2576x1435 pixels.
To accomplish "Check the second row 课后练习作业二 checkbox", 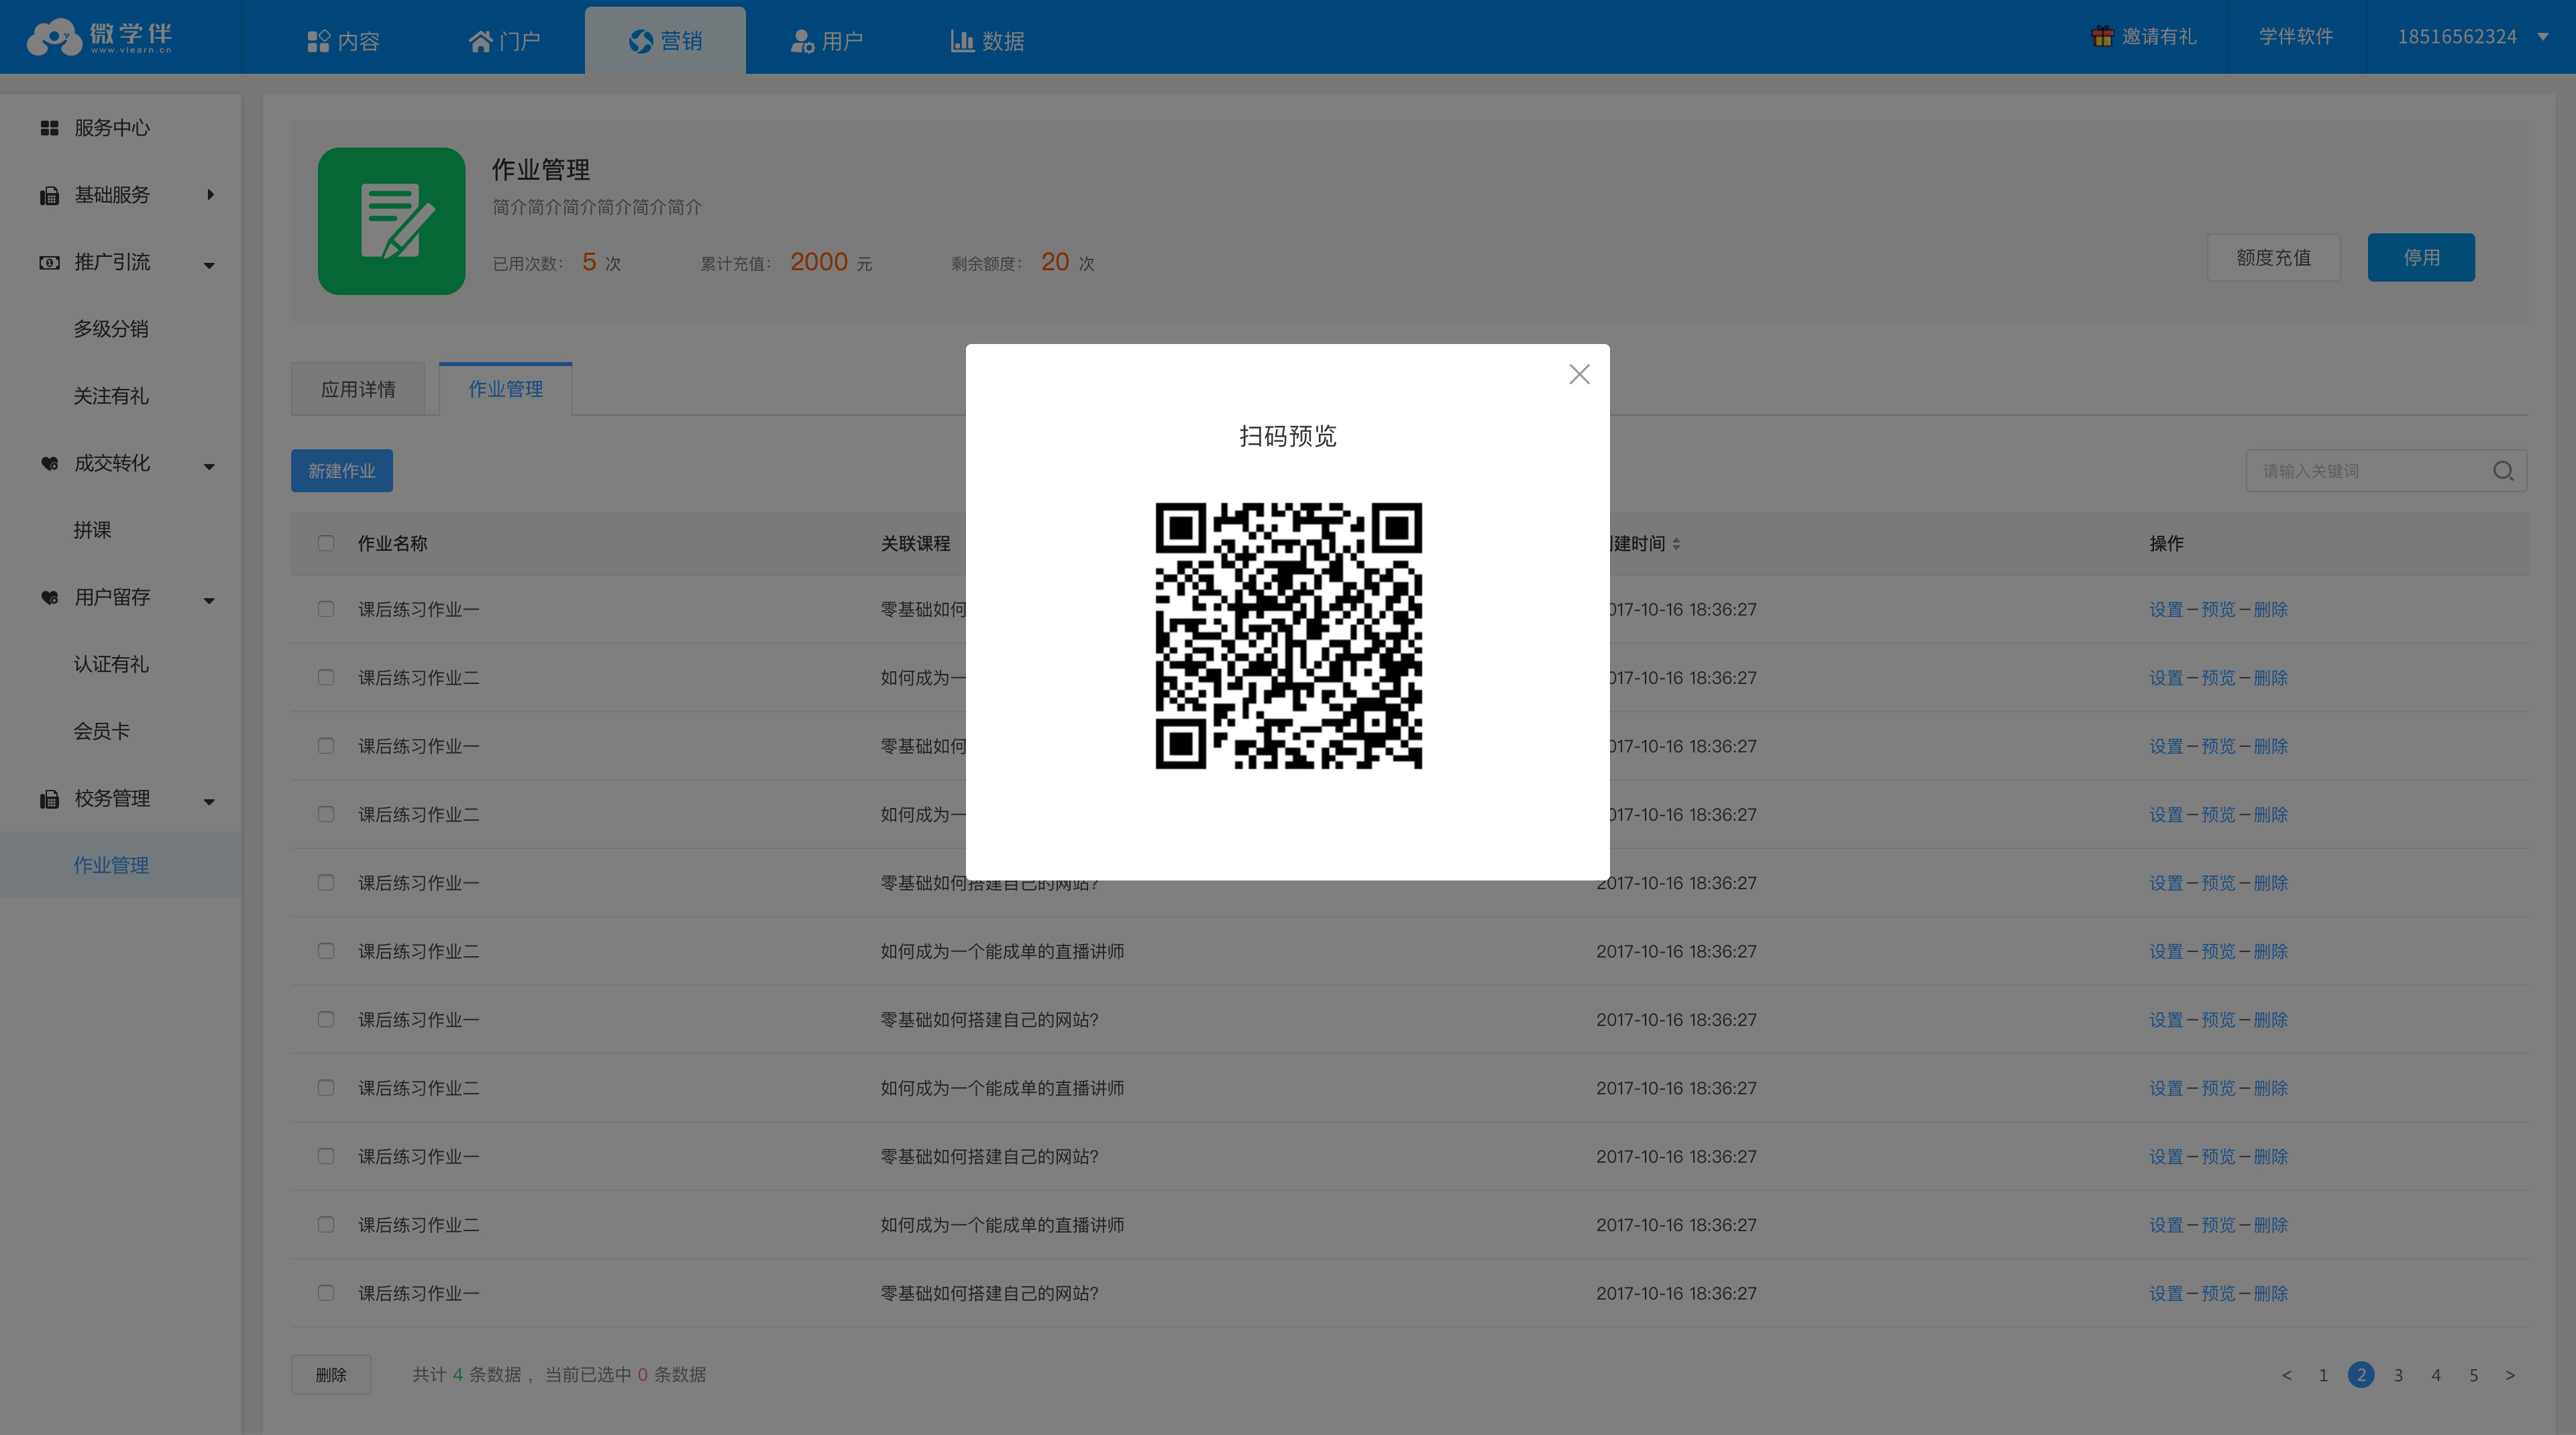I will point(326,677).
